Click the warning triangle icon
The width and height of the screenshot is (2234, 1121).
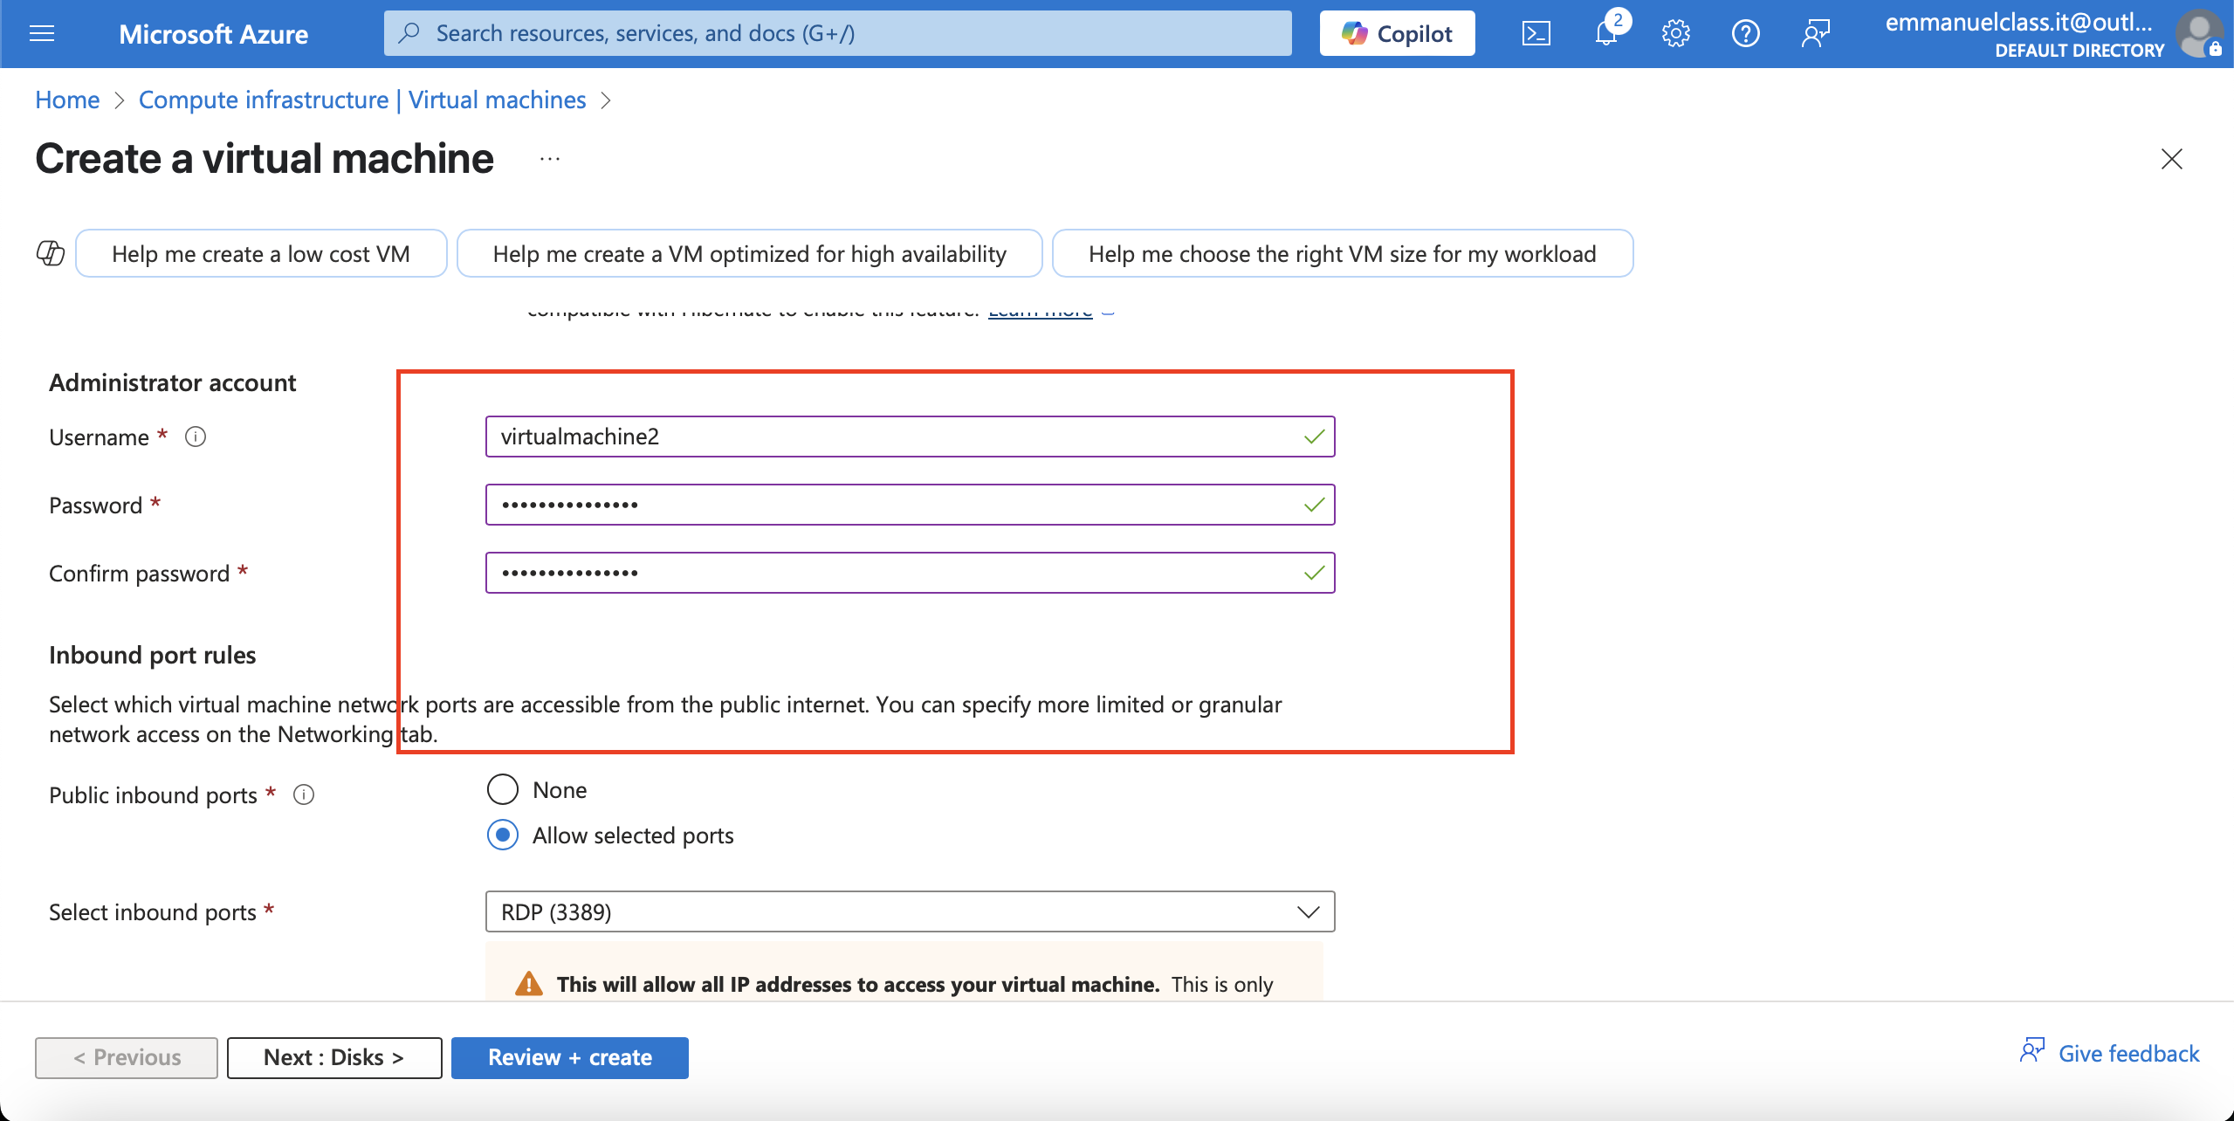click(x=528, y=984)
